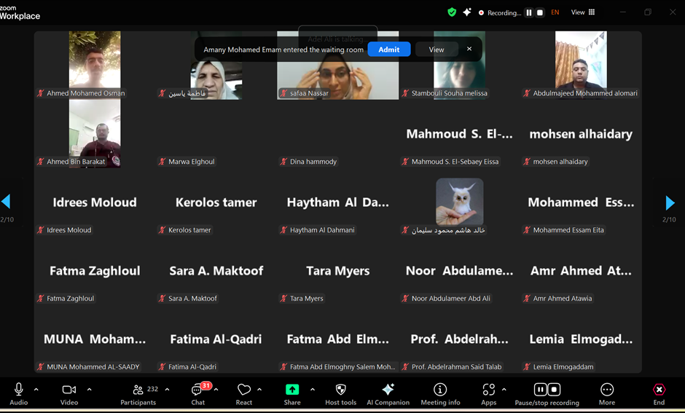Click the bottom toolbar pause recording icon
Screen dimensions: 685x413
coord(541,389)
